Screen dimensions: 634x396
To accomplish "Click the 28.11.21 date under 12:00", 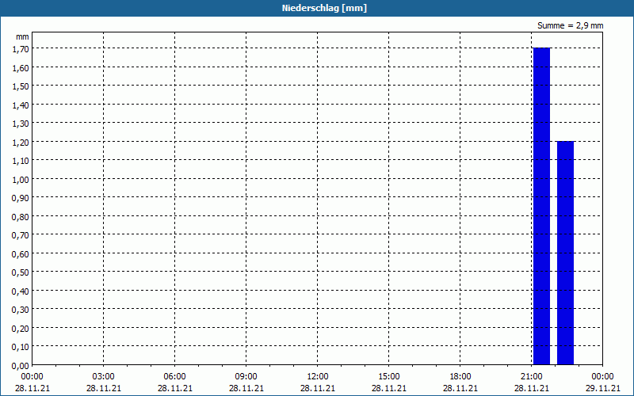I will 318,388.
